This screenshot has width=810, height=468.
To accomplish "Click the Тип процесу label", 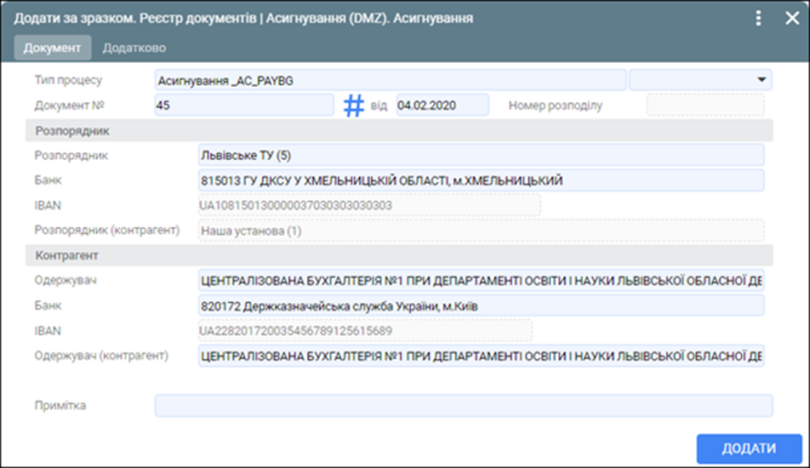I will click(x=68, y=80).
